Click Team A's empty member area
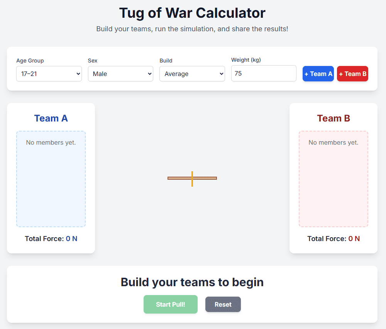 point(51,179)
